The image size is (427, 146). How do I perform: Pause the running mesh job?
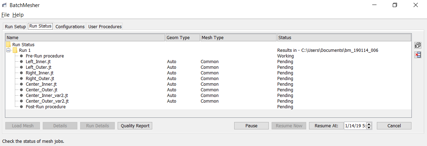251,126
